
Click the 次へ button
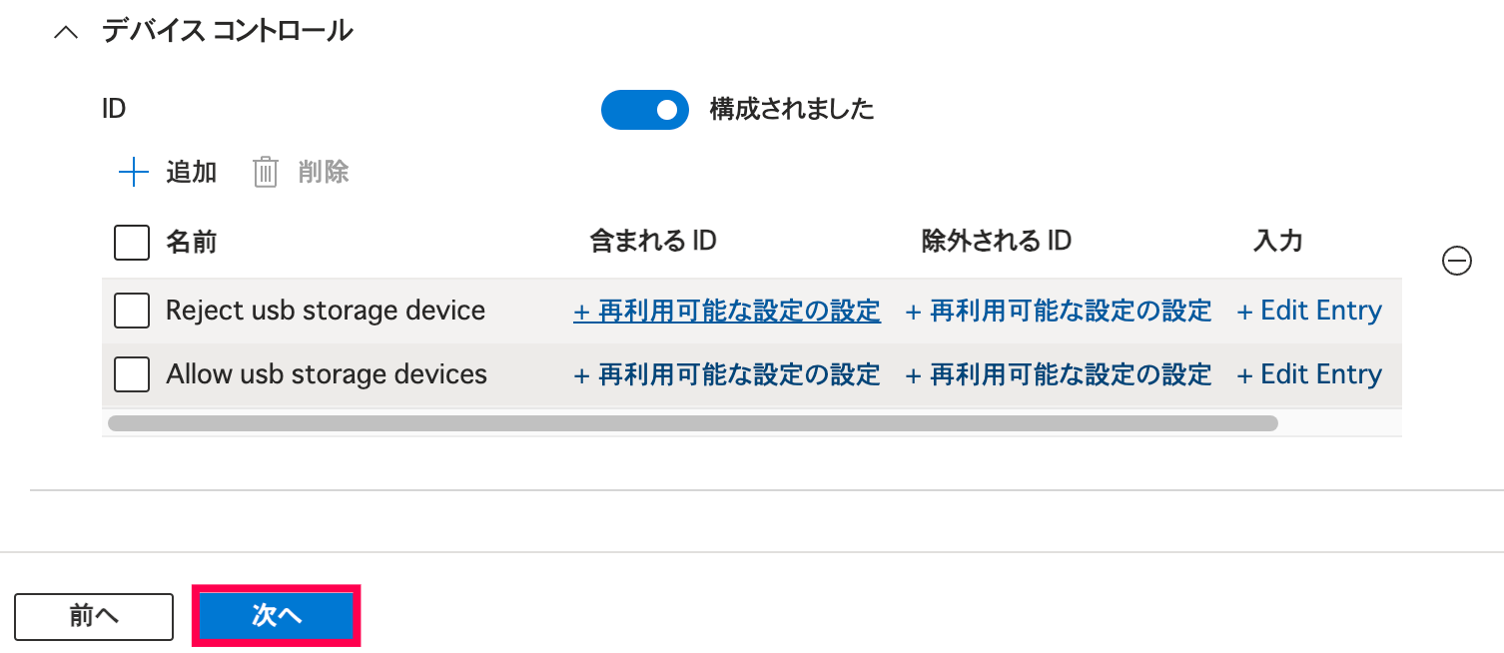[x=276, y=616]
